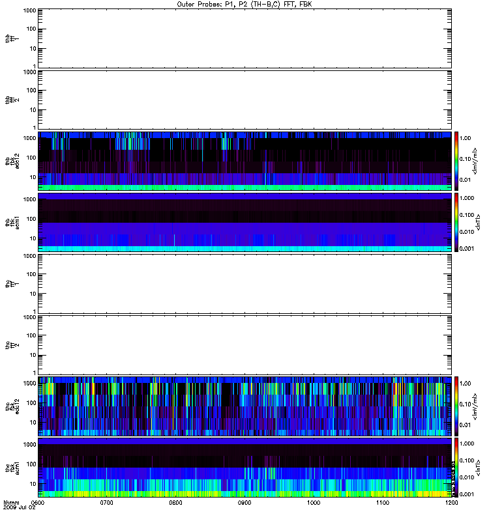489x521 pixels.
Task: Click the thc fbk edc12 spectrogram panel
Action: click(245, 406)
